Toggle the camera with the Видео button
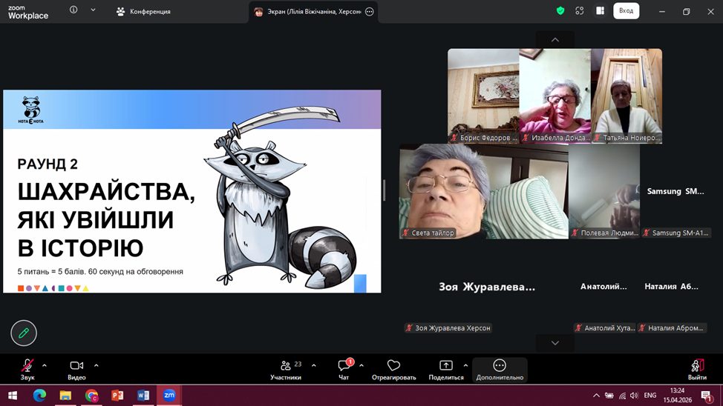The width and height of the screenshot is (723, 406). click(x=76, y=366)
